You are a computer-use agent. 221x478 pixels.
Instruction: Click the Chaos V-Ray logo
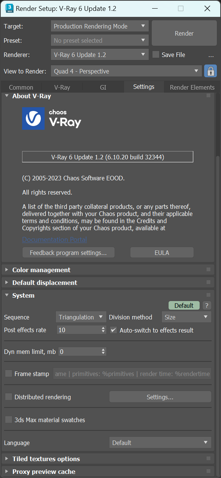coord(52,118)
